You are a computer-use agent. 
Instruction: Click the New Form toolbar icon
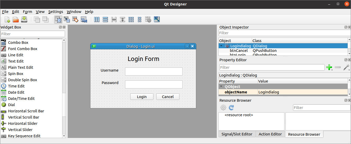pyautogui.click(x=7, y=19)
